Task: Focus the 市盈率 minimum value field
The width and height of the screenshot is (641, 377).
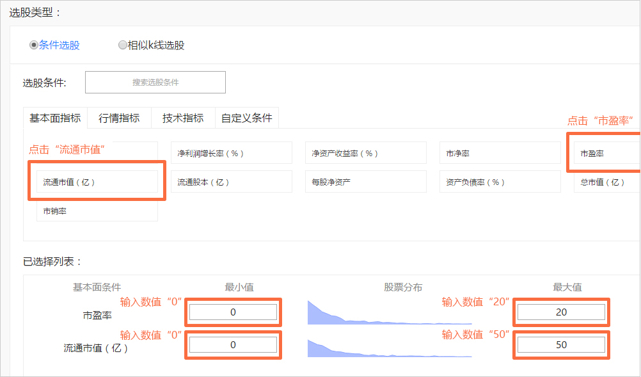Action: click(x=233, y=312)
